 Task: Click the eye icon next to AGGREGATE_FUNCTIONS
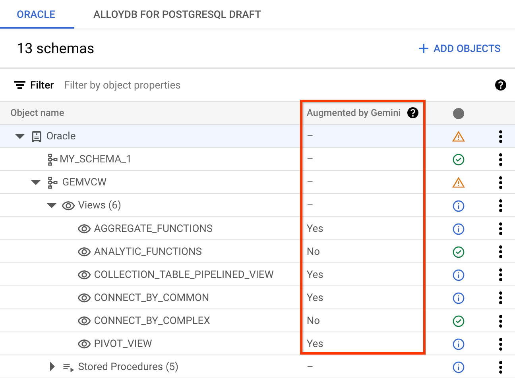coord(84,228)
